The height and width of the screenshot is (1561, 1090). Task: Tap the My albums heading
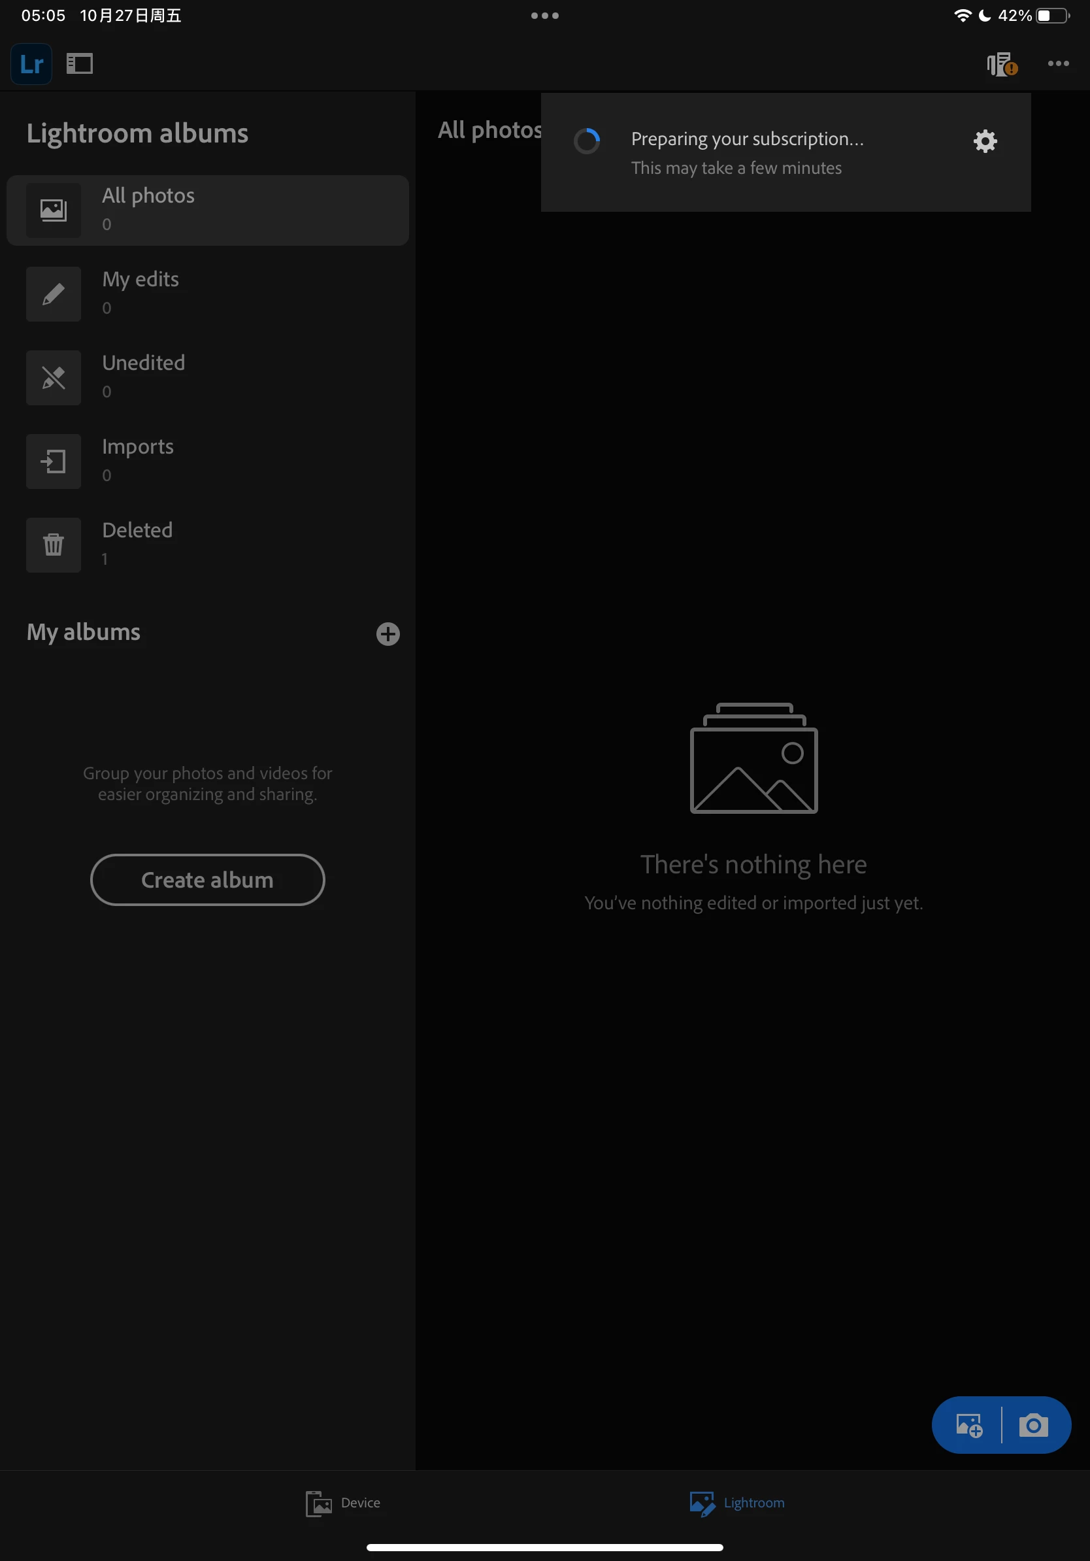coord(84,632)
